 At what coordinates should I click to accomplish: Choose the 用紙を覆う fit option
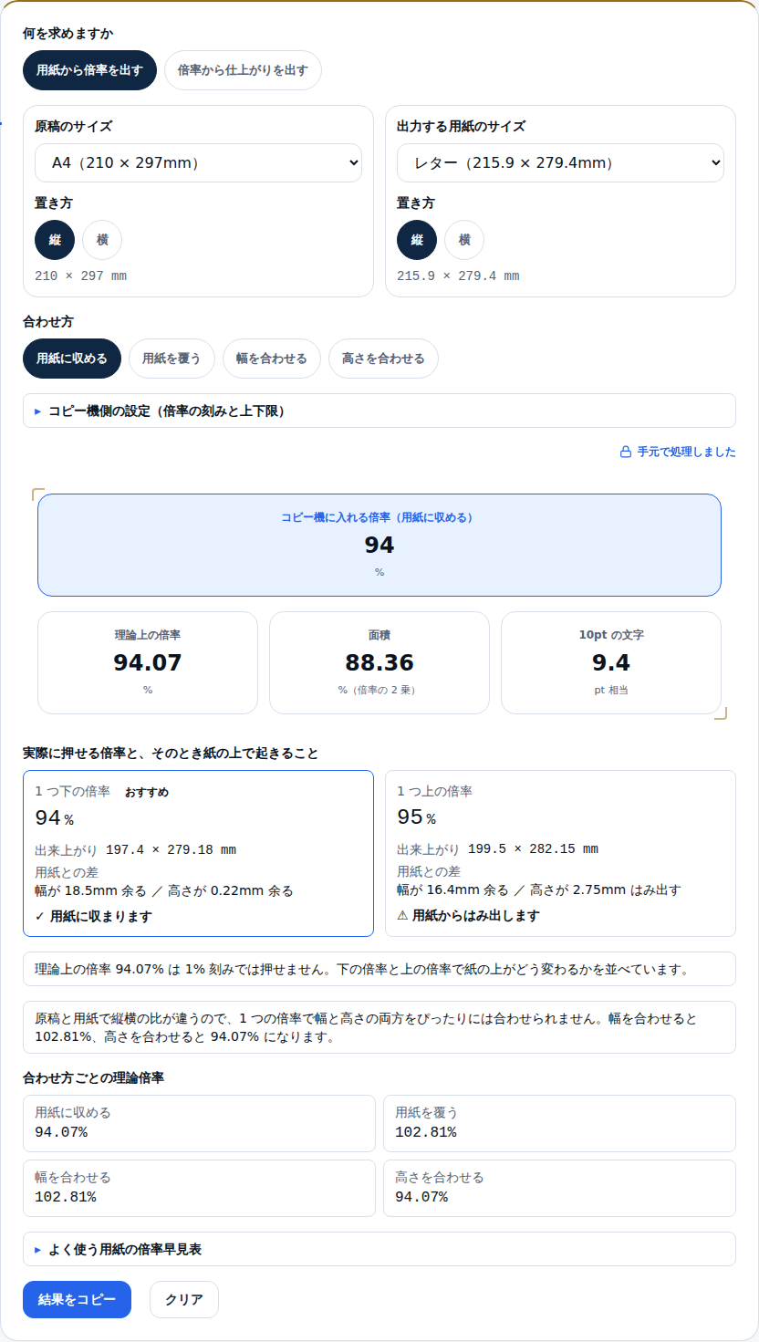(172, 359)
